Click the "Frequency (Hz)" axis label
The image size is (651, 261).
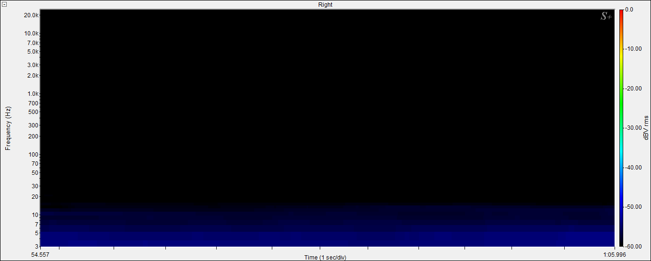tap(8, 129)
